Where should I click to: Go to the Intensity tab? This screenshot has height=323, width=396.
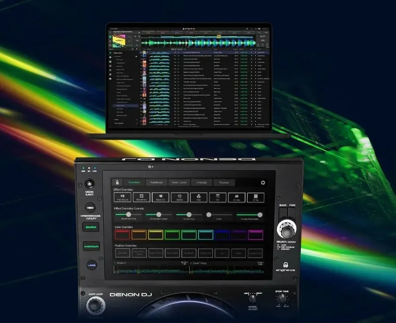coord(202,182)
